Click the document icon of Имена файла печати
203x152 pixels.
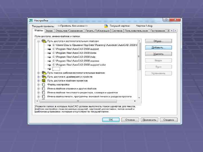[44, 97]
